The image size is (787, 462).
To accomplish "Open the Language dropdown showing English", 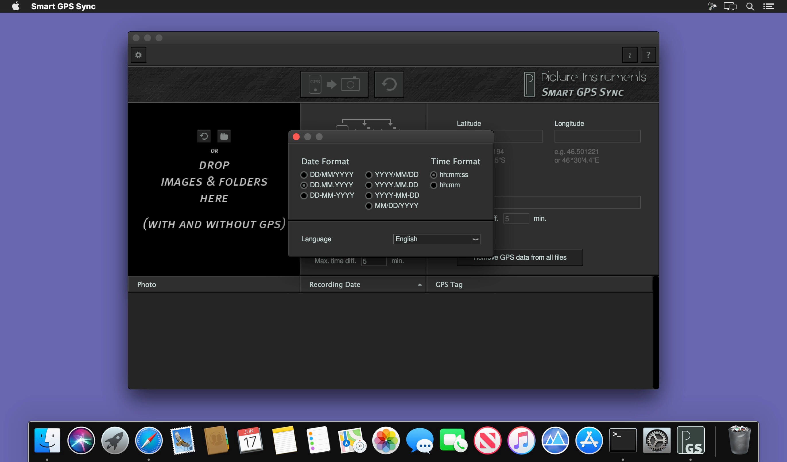I will (x=437, y=239).
